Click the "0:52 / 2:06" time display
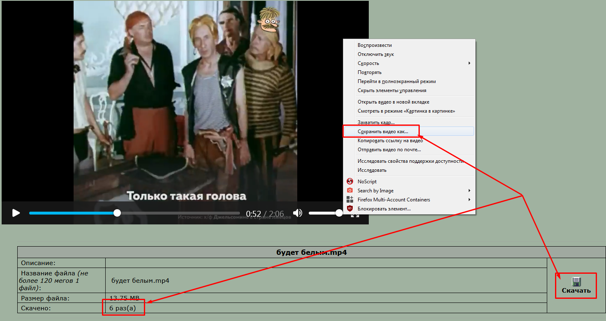Image resolution: width=606 pixels, height=321 pixels. click(265, 214)
